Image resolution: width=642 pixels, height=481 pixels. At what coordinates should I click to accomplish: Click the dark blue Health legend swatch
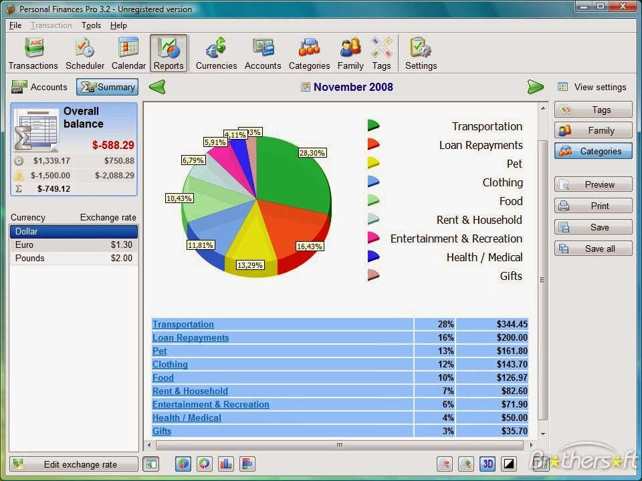(x=373, y=257)
